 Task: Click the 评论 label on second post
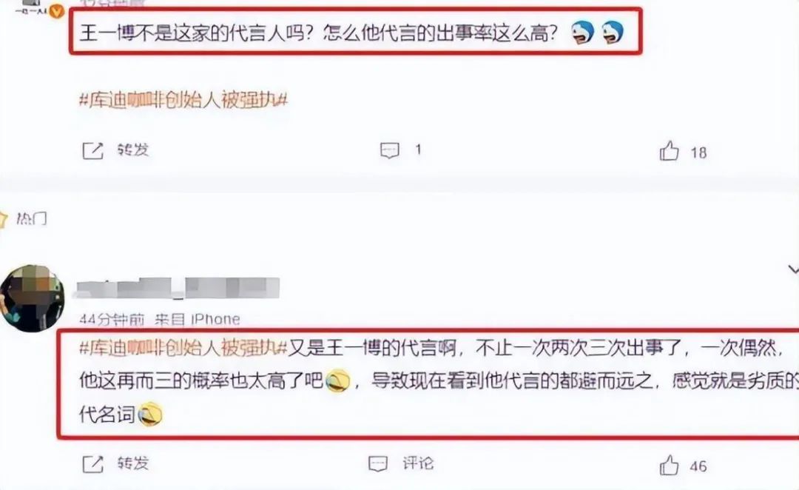pos(418,463)
